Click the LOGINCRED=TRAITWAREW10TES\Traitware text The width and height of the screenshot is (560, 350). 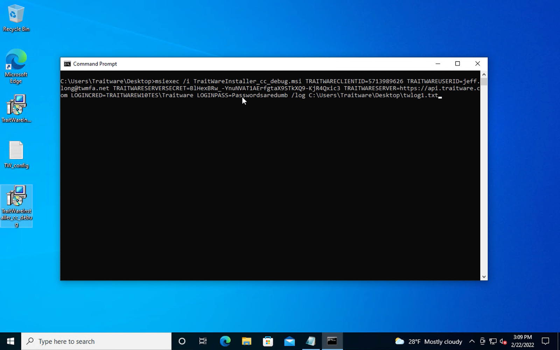click(132, 95)
